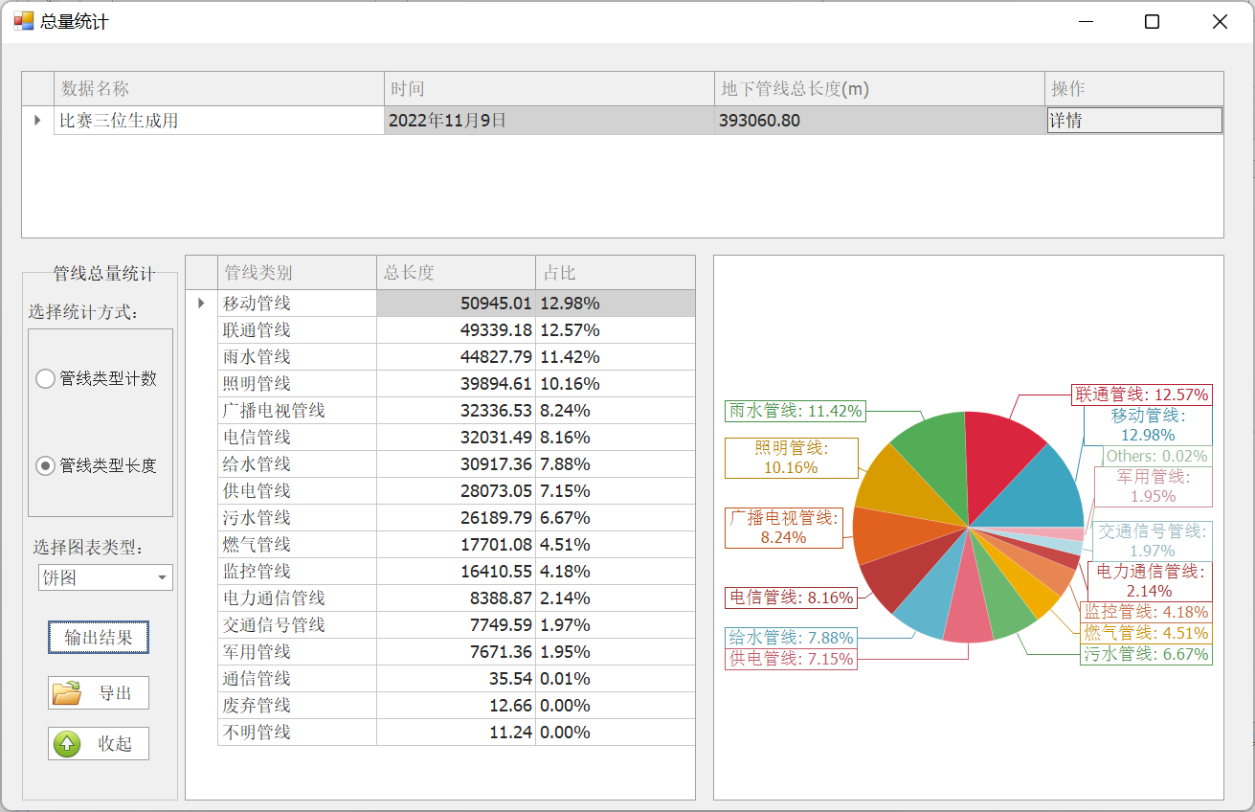Click the folder icon on 导出 button
Image resolution: width=1255 pixels, height=812 pixels.
[67, 693]
